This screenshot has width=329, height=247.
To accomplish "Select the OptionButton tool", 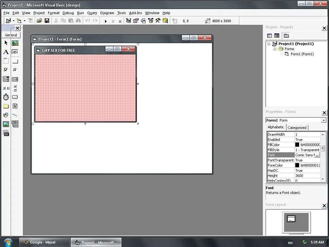I will (x=15, y=70).
